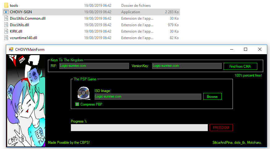The width and height of the screenshot is (270, 149).
Task: Maximize the CHOVYMainForm window
Action: pyautogui.click(x=246, y=50)
